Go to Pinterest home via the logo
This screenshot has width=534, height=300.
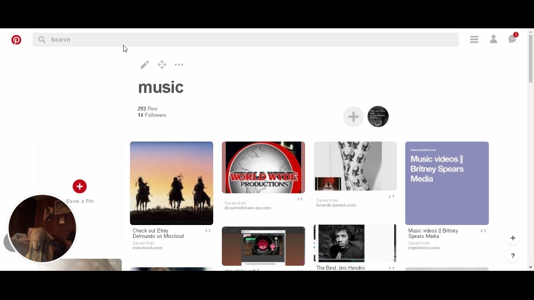[16, 40]
